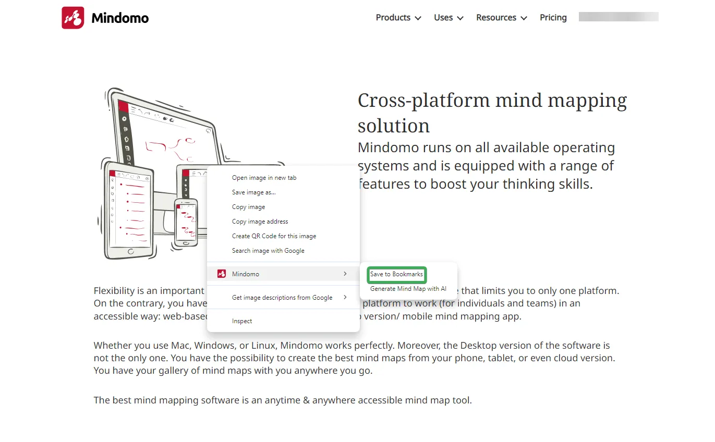Click the Mindomo logo icon in header

[x=73, y=18]
